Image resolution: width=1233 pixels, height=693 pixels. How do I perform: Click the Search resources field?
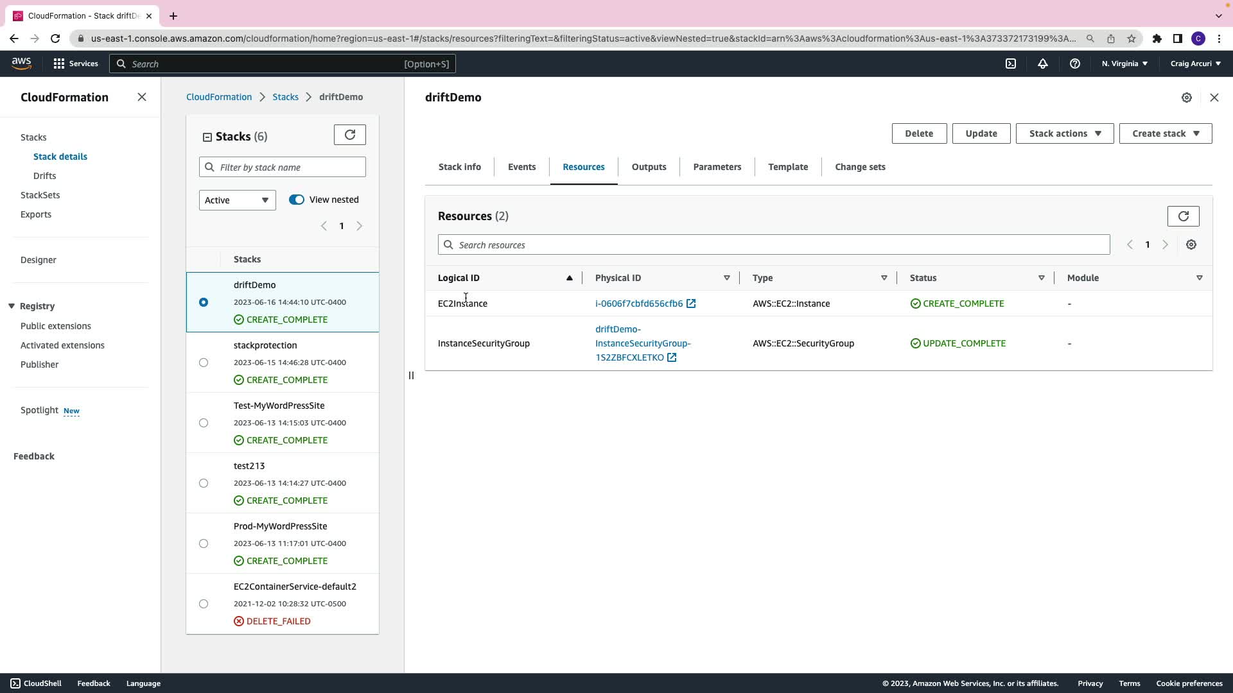tap(774, 245)
